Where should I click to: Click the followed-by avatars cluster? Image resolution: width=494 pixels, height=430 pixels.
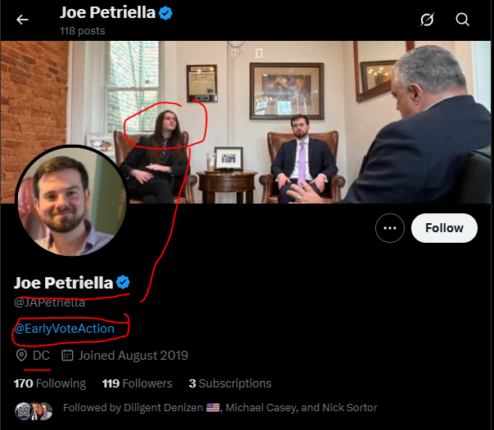click(33, 407)
